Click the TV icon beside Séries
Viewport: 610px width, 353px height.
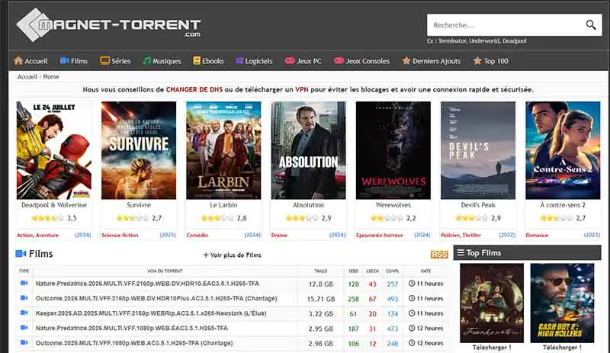coord(105,61)
